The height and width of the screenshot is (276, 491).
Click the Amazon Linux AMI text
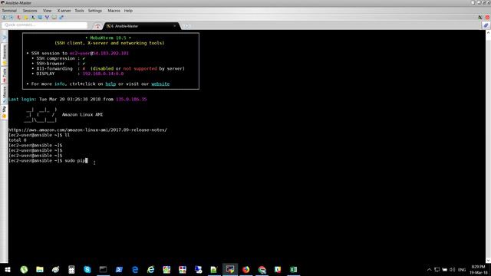[82, 114]
